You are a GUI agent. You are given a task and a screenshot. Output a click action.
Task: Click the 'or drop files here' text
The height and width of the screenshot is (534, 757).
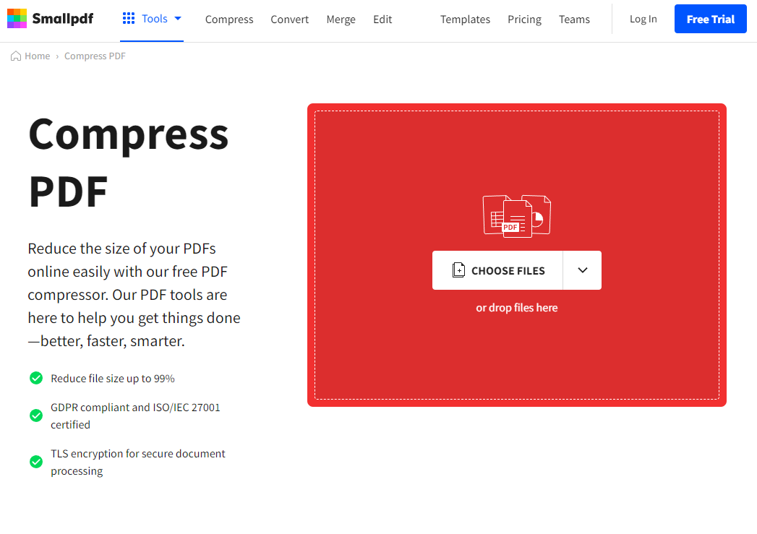[x=516, y=308]
